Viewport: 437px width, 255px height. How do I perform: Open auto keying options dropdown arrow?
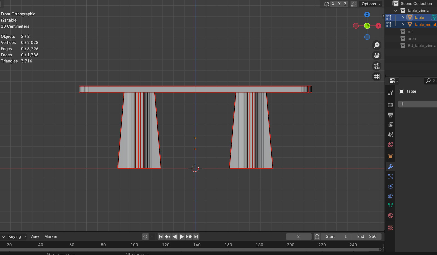pyautogui.click(x=152, y=237)
